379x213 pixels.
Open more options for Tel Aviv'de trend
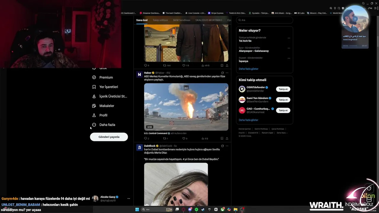point(289,38)
